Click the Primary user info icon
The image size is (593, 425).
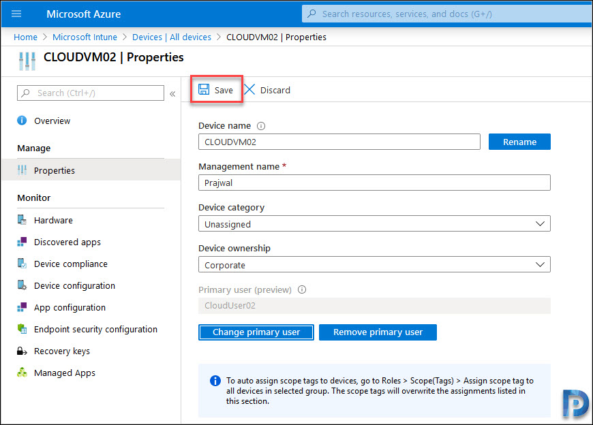[x=302, y=289]
